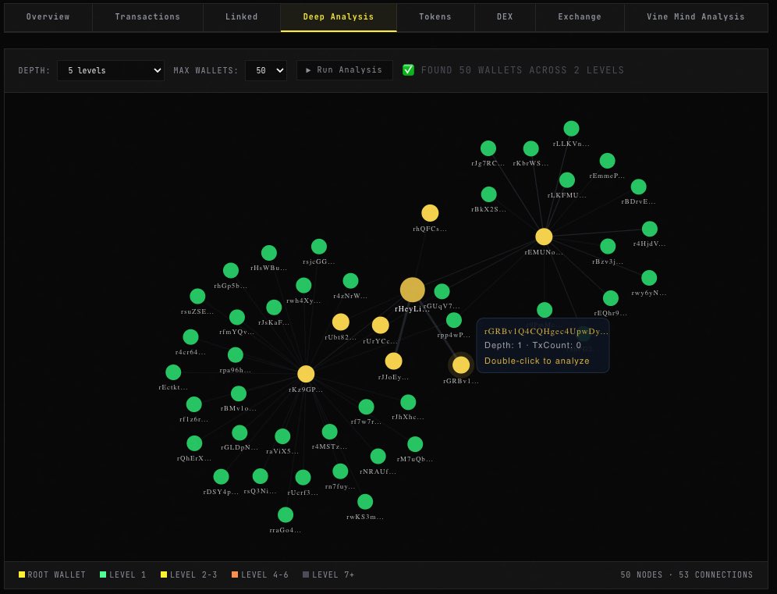Viewport: 777px width, 594px height.
Task: Click the rBMv1o node label
Action: click(x=239, y=408)
